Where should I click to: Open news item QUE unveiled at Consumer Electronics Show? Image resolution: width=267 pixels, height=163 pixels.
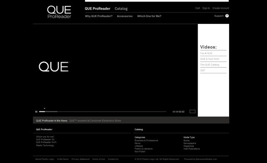95,121
